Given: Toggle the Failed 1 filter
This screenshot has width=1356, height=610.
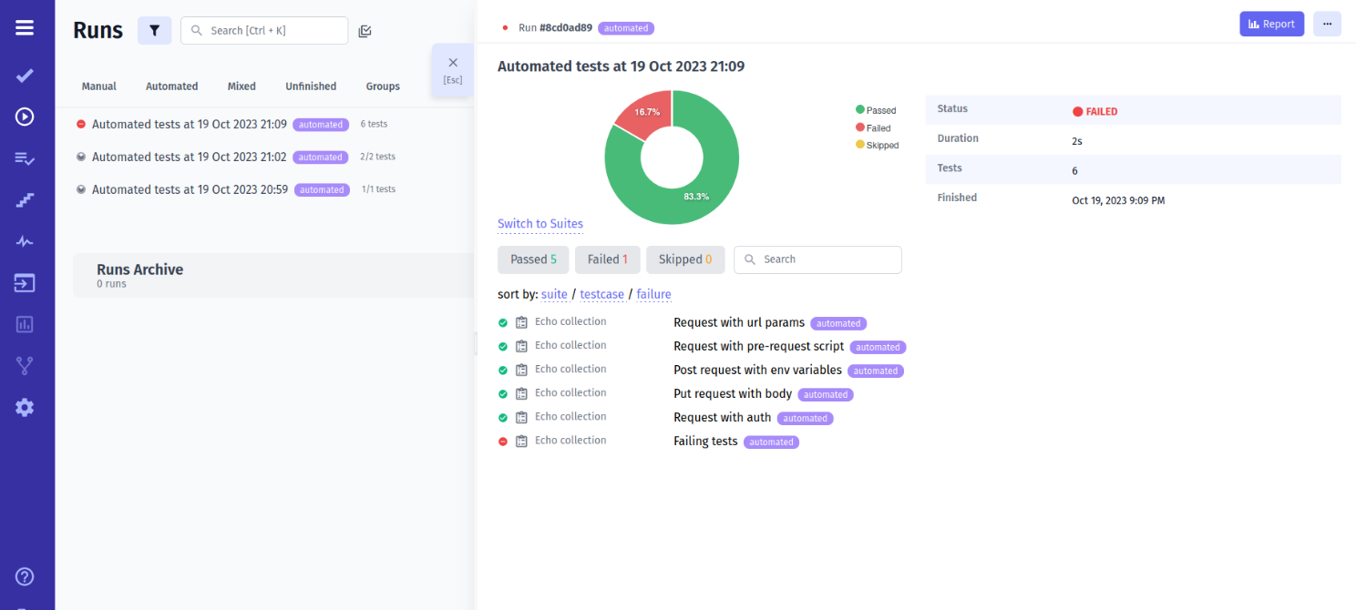Looking at the screenshot, I should [607, 259].
